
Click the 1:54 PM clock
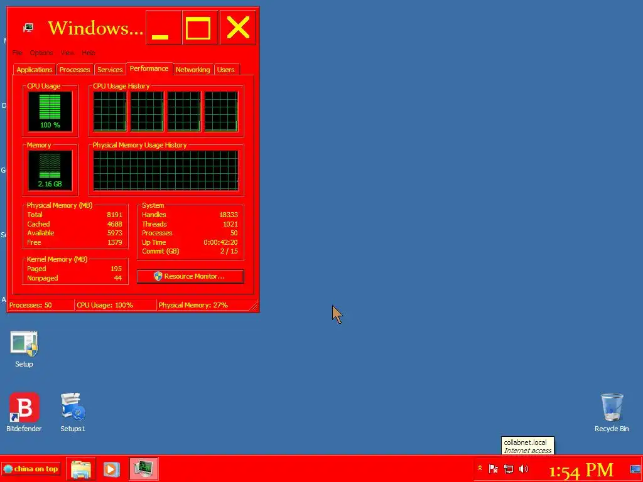coord(581,470)
